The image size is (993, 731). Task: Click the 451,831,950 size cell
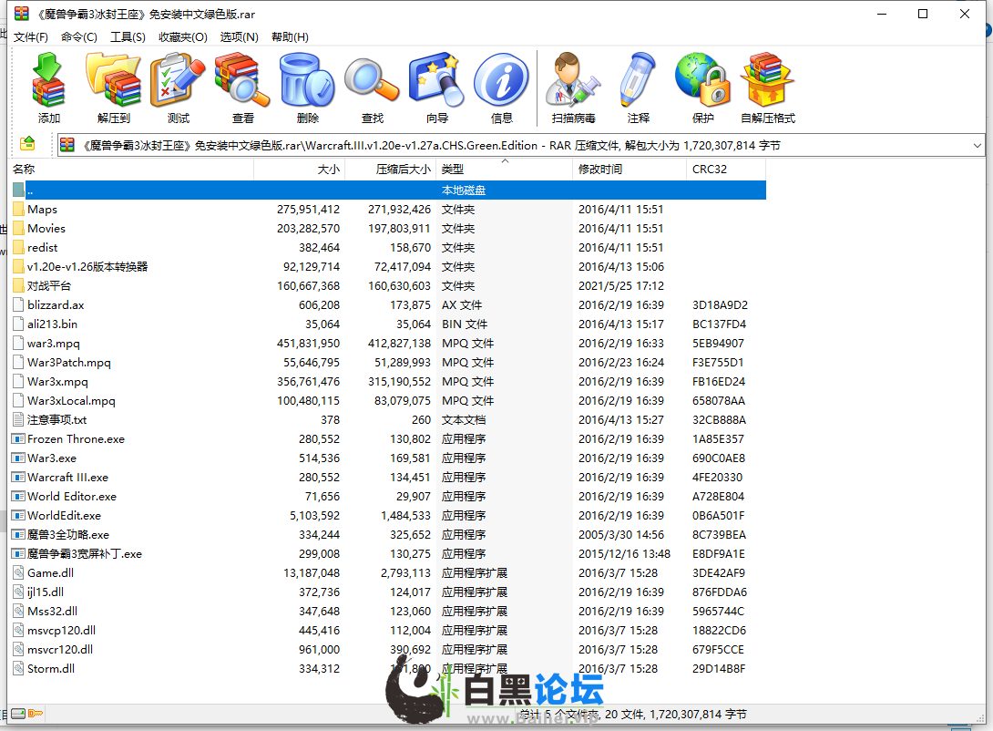(x=309, y=344)
